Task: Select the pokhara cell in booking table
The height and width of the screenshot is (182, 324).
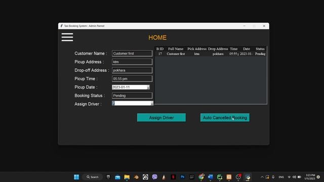Action: (218, 54)
